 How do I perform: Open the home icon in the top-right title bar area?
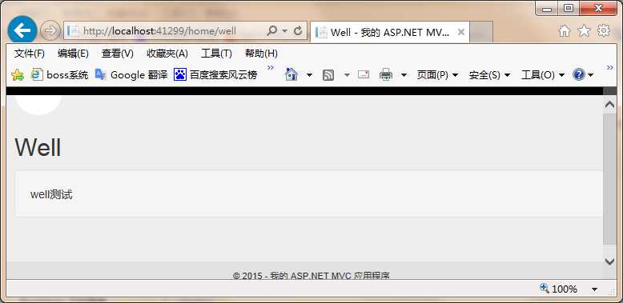tap(565, 31)
